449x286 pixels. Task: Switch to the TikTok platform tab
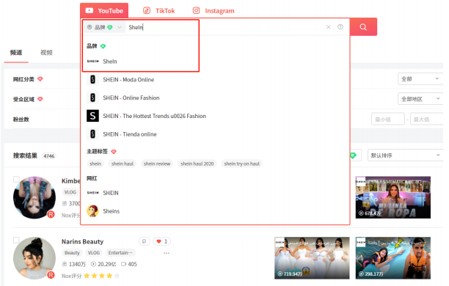pos(159,10)
